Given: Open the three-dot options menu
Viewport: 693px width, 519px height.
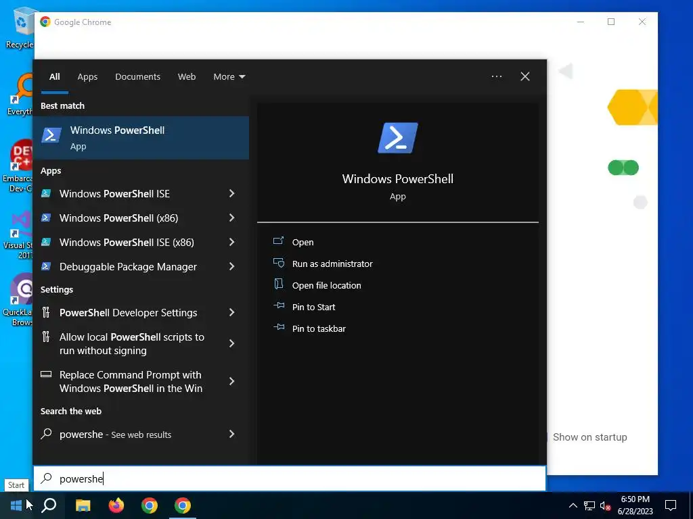Looking at the screenshot, I should (497, 76).
